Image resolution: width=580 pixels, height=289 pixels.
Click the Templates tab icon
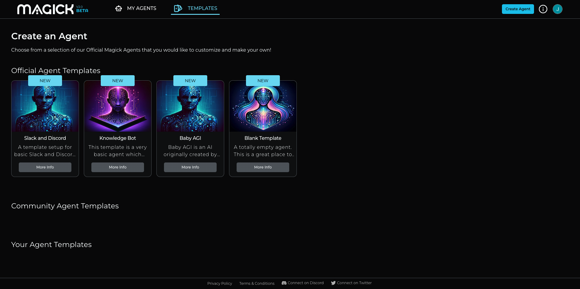point(178,8)
